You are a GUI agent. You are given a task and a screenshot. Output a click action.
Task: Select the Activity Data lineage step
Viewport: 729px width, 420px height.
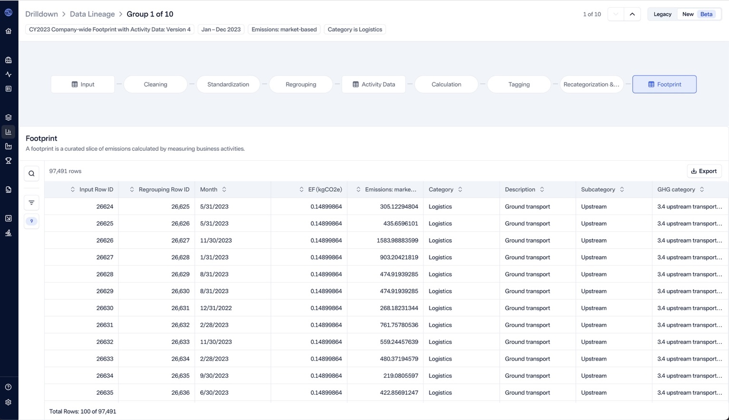coord(374,84)
